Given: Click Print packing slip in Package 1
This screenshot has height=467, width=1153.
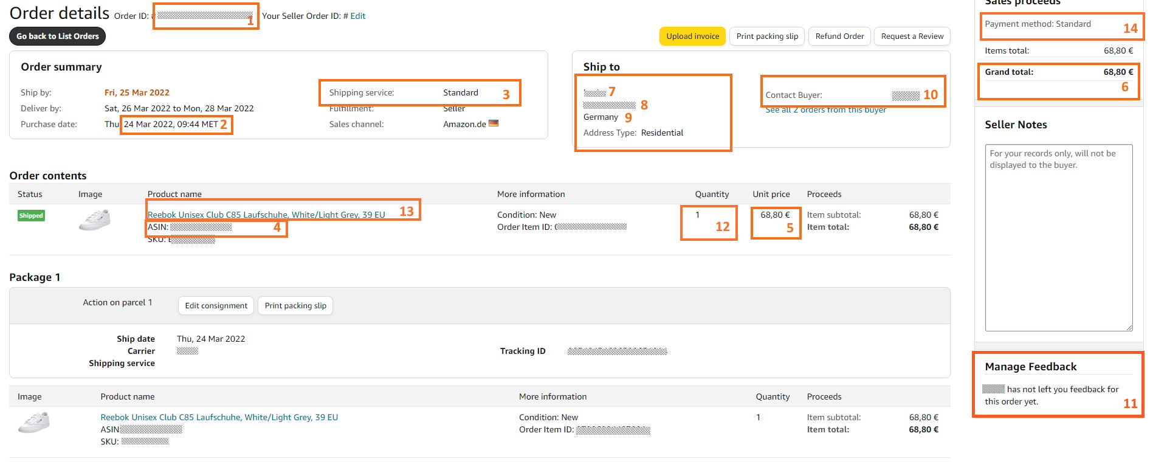Looking at the screenshot, I should [295, 306].
